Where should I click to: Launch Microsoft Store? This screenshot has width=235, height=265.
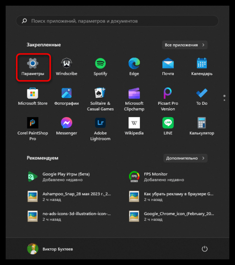(x=33, y=97)
